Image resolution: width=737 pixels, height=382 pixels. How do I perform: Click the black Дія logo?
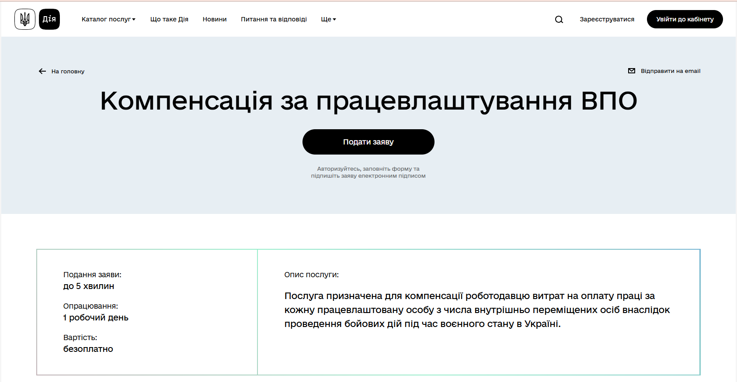click(49, 19)
